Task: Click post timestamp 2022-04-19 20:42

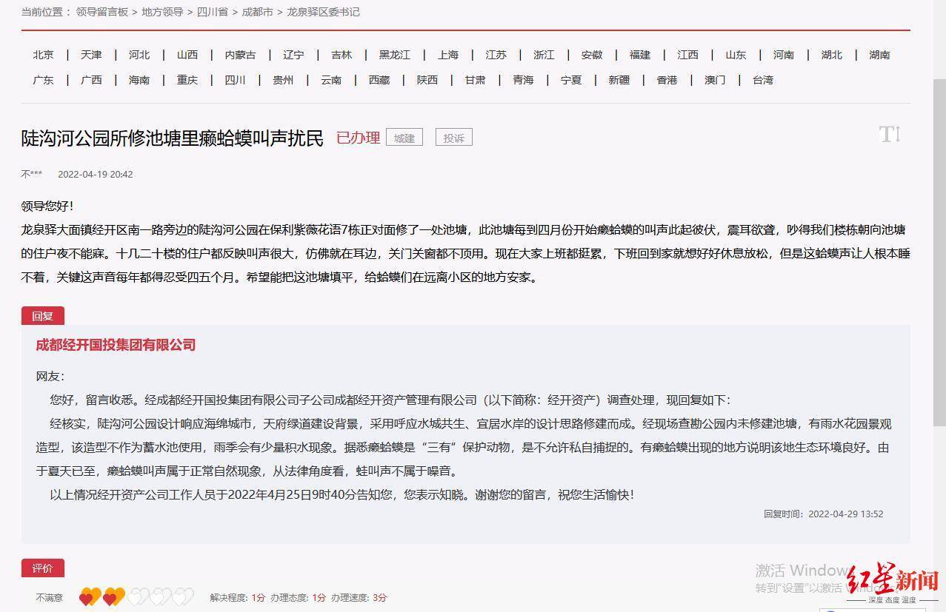Action: click(x=96, y=175)
